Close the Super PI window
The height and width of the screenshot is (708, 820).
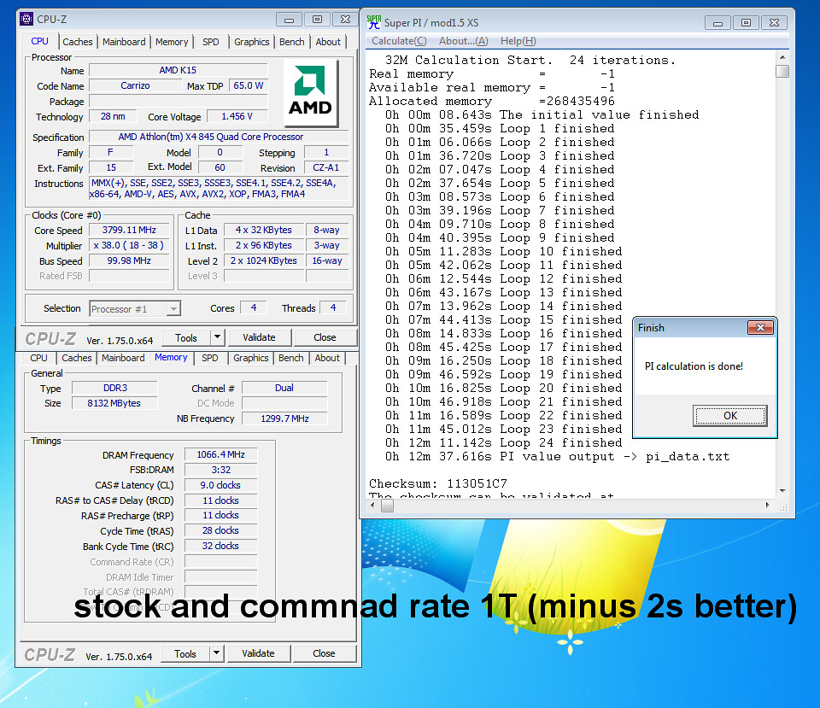click(x=775, y=23)
